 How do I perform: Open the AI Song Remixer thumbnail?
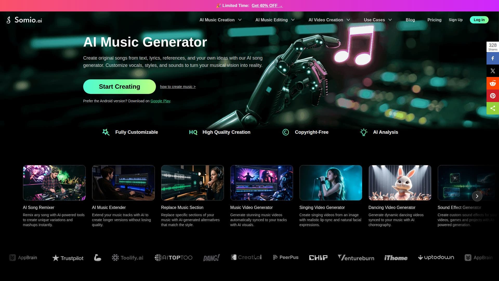tap(54, 183)
